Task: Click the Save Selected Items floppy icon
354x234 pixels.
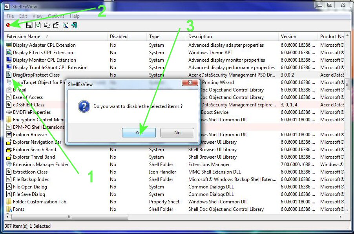Action: tap(29, 25)
